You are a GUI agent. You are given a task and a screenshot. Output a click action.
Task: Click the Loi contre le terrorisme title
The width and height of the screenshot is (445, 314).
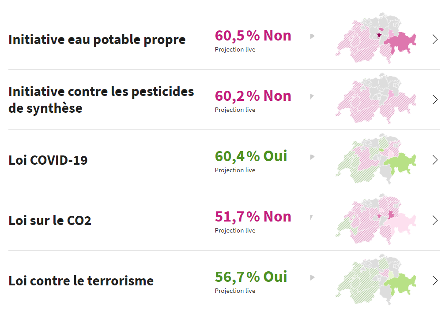tap(81, 281)
